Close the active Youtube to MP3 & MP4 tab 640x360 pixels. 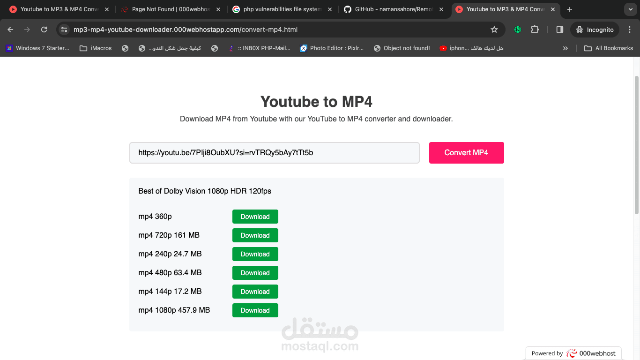(x=553, y=9)
